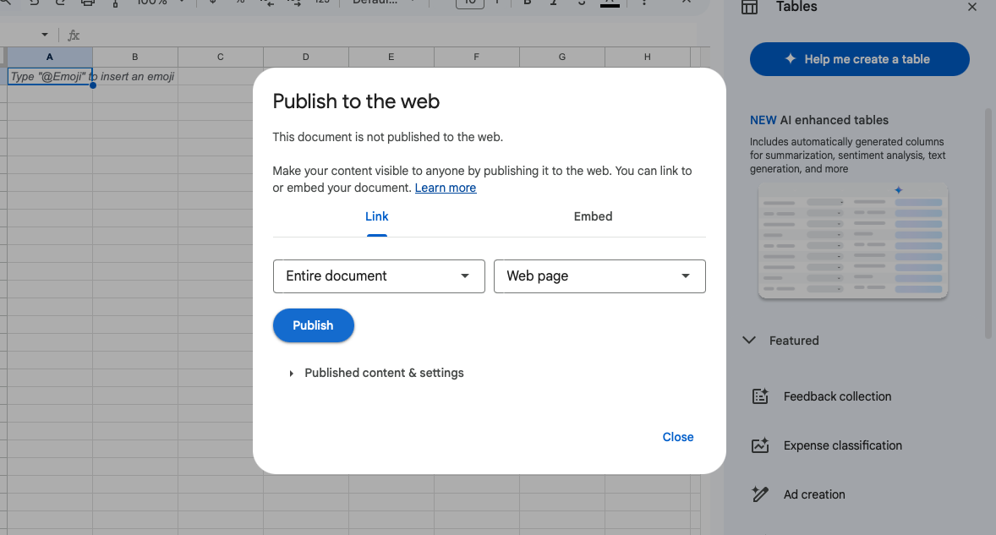Open the Web page format dropdown
Viewport: 996px width, 535px height.
[x=599, y=276]
